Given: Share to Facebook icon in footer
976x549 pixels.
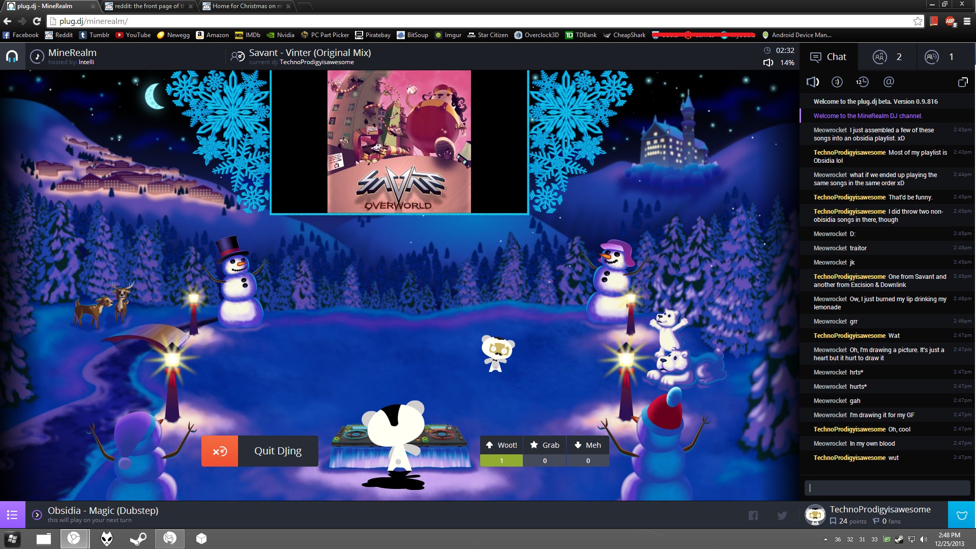Looking at the screenshot, I should 753,515.
